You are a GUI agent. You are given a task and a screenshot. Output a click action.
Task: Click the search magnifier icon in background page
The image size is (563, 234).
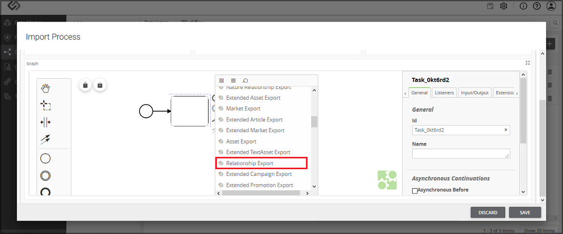coord(554,24)
